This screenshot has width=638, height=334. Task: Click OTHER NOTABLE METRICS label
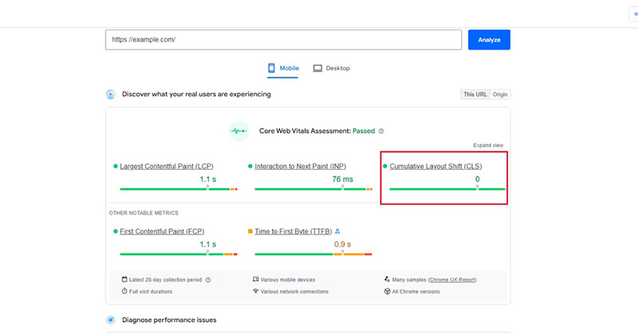tap(144, 213)
